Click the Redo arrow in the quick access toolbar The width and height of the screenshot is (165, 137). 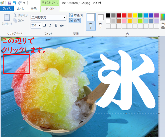coord(20,3)
